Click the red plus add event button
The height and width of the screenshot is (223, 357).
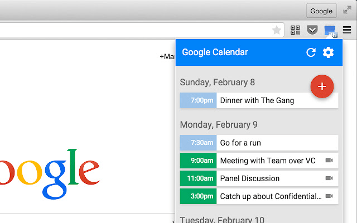coord(322,86)
